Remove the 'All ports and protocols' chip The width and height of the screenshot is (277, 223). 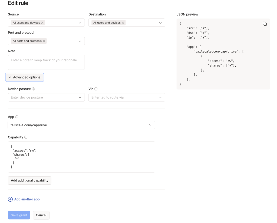pos(44,41)
